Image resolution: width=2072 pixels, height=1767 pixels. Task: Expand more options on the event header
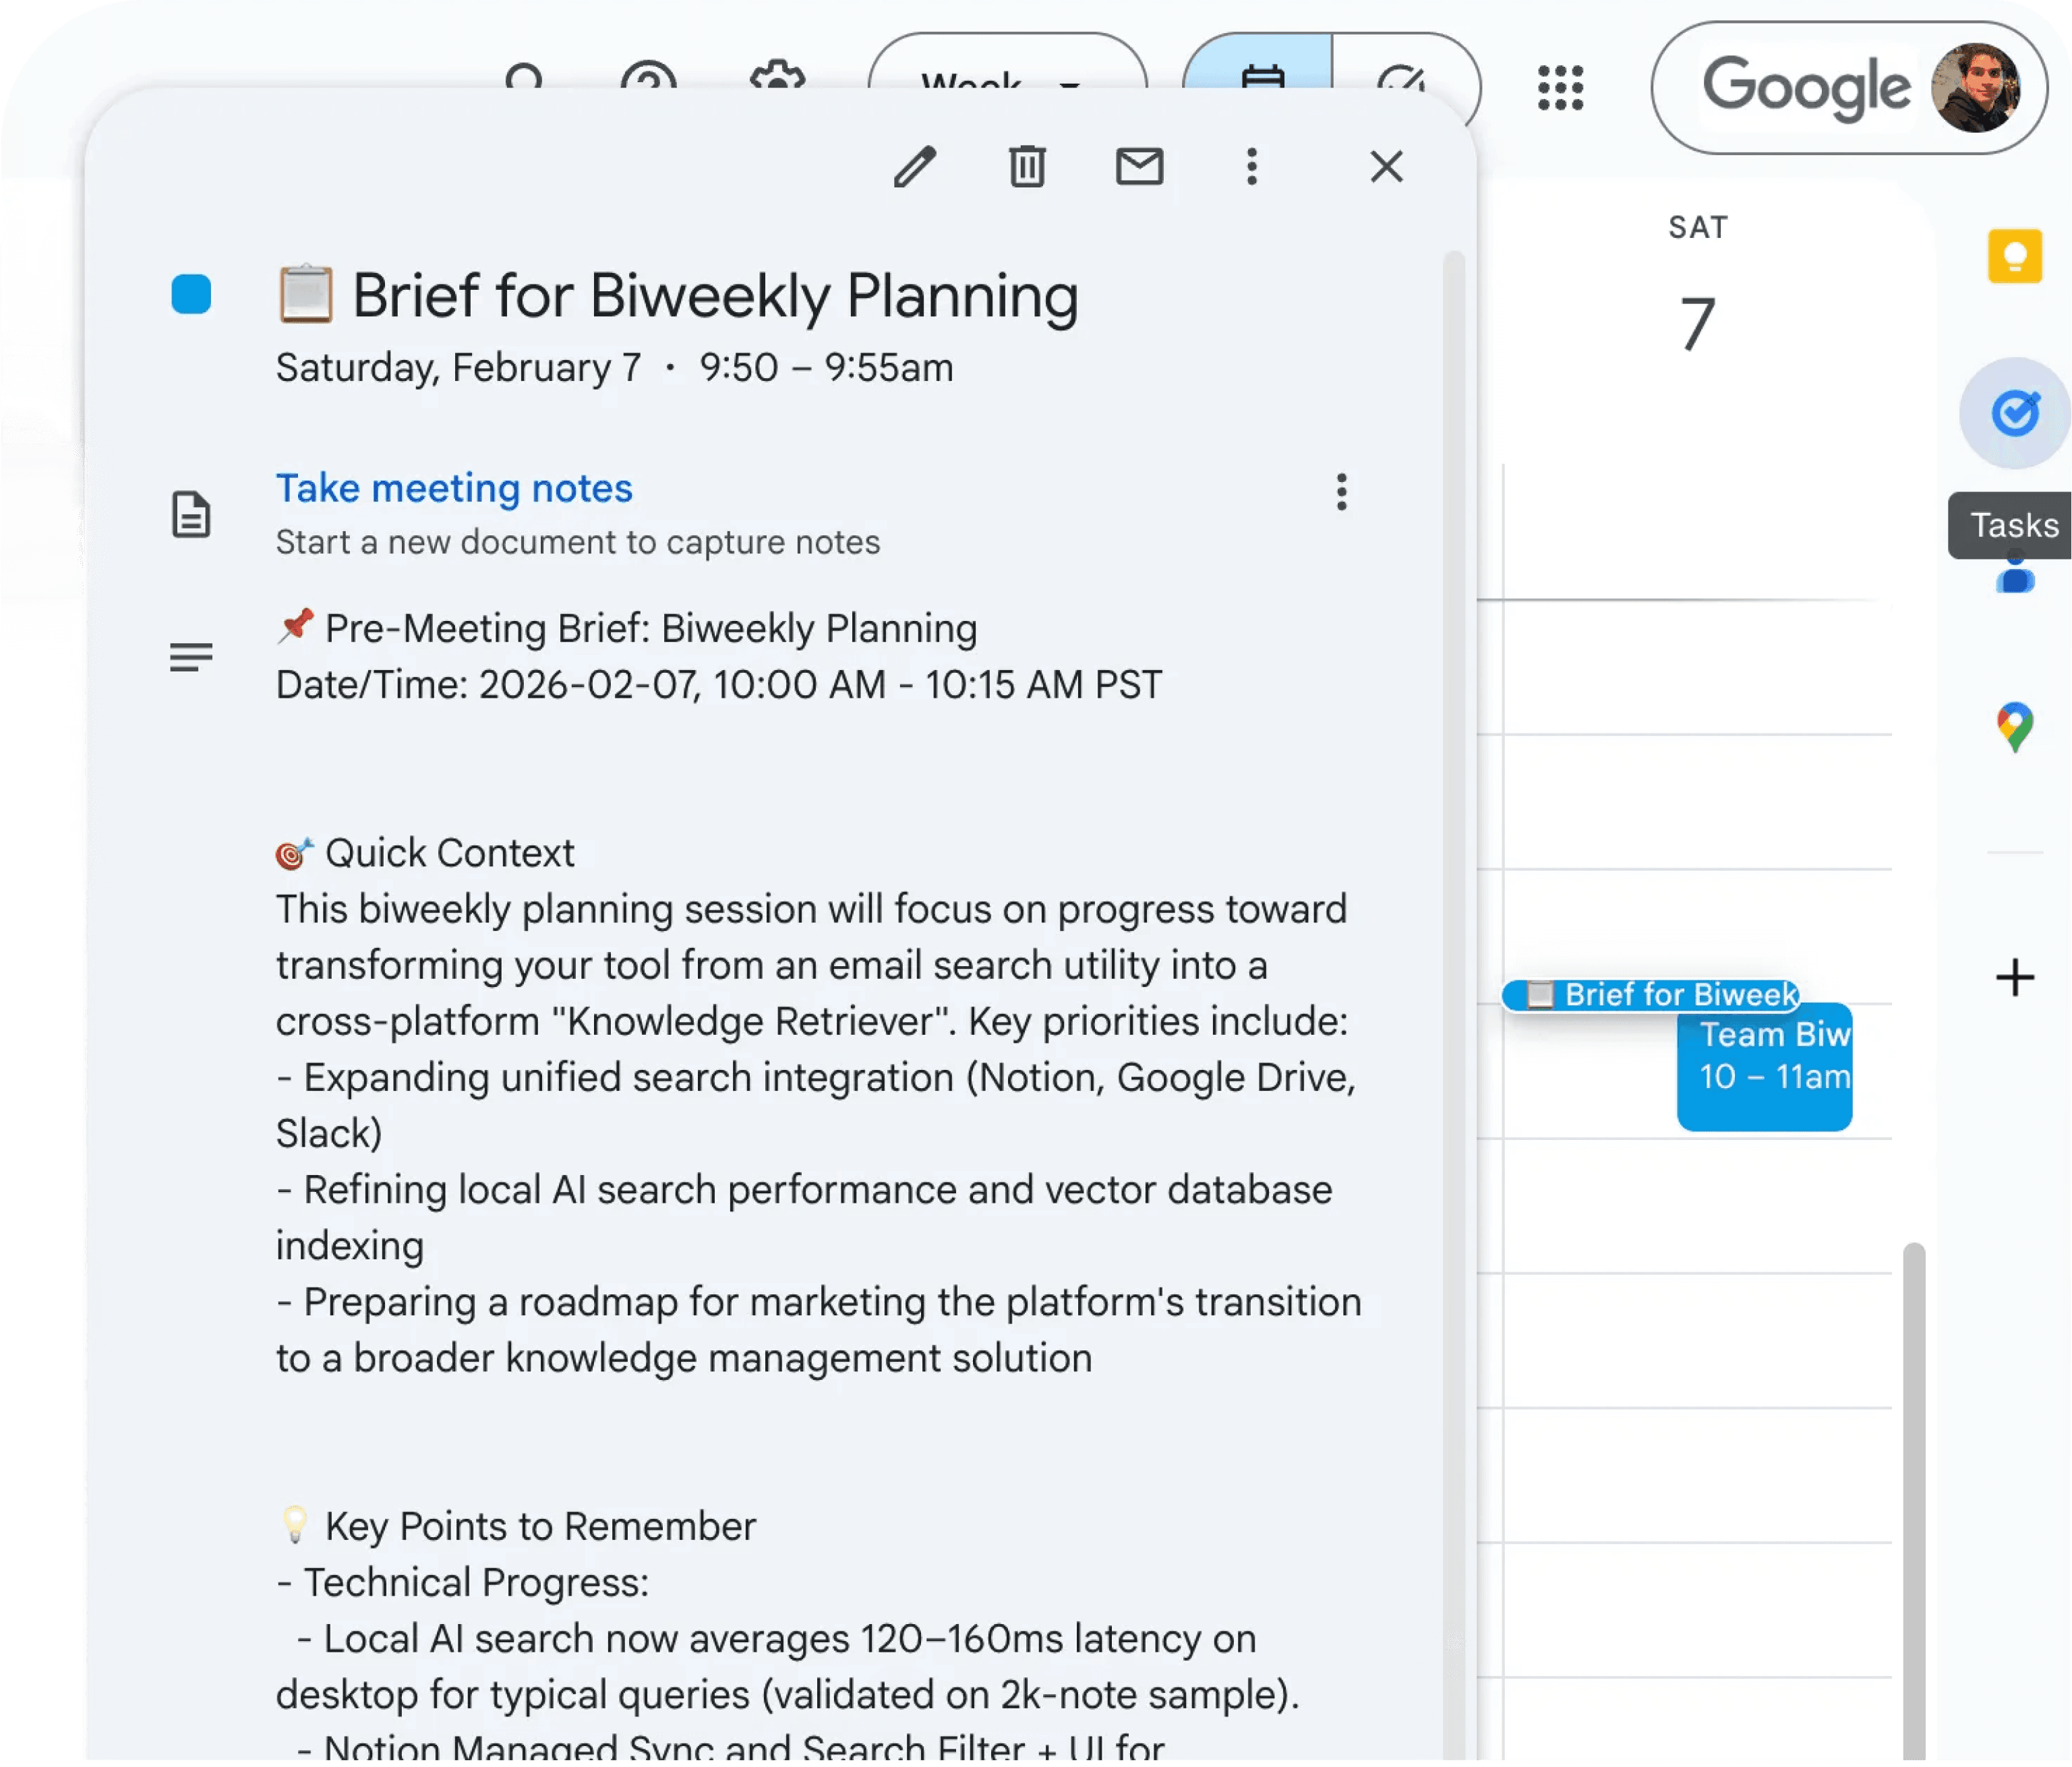pos(1252,167)
